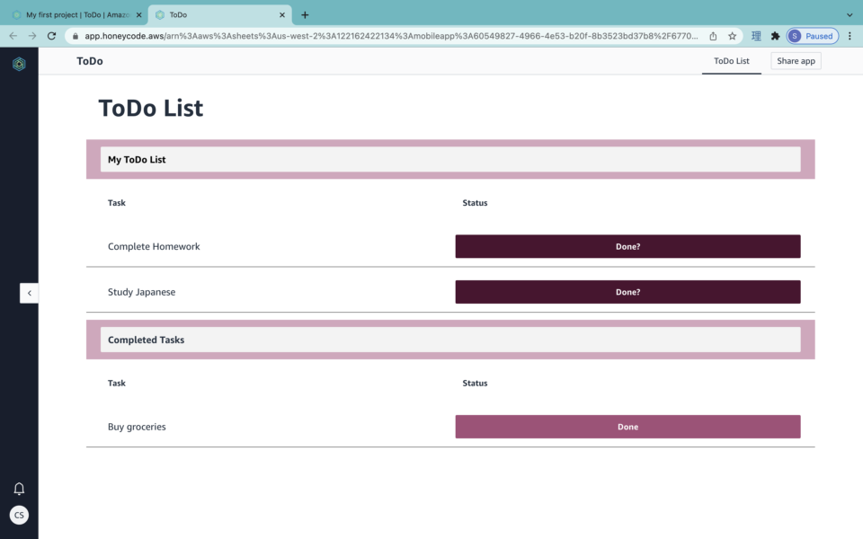863x539 pixels.
Task: Click the Paused sync profile button
Action: tap(812, 36)
